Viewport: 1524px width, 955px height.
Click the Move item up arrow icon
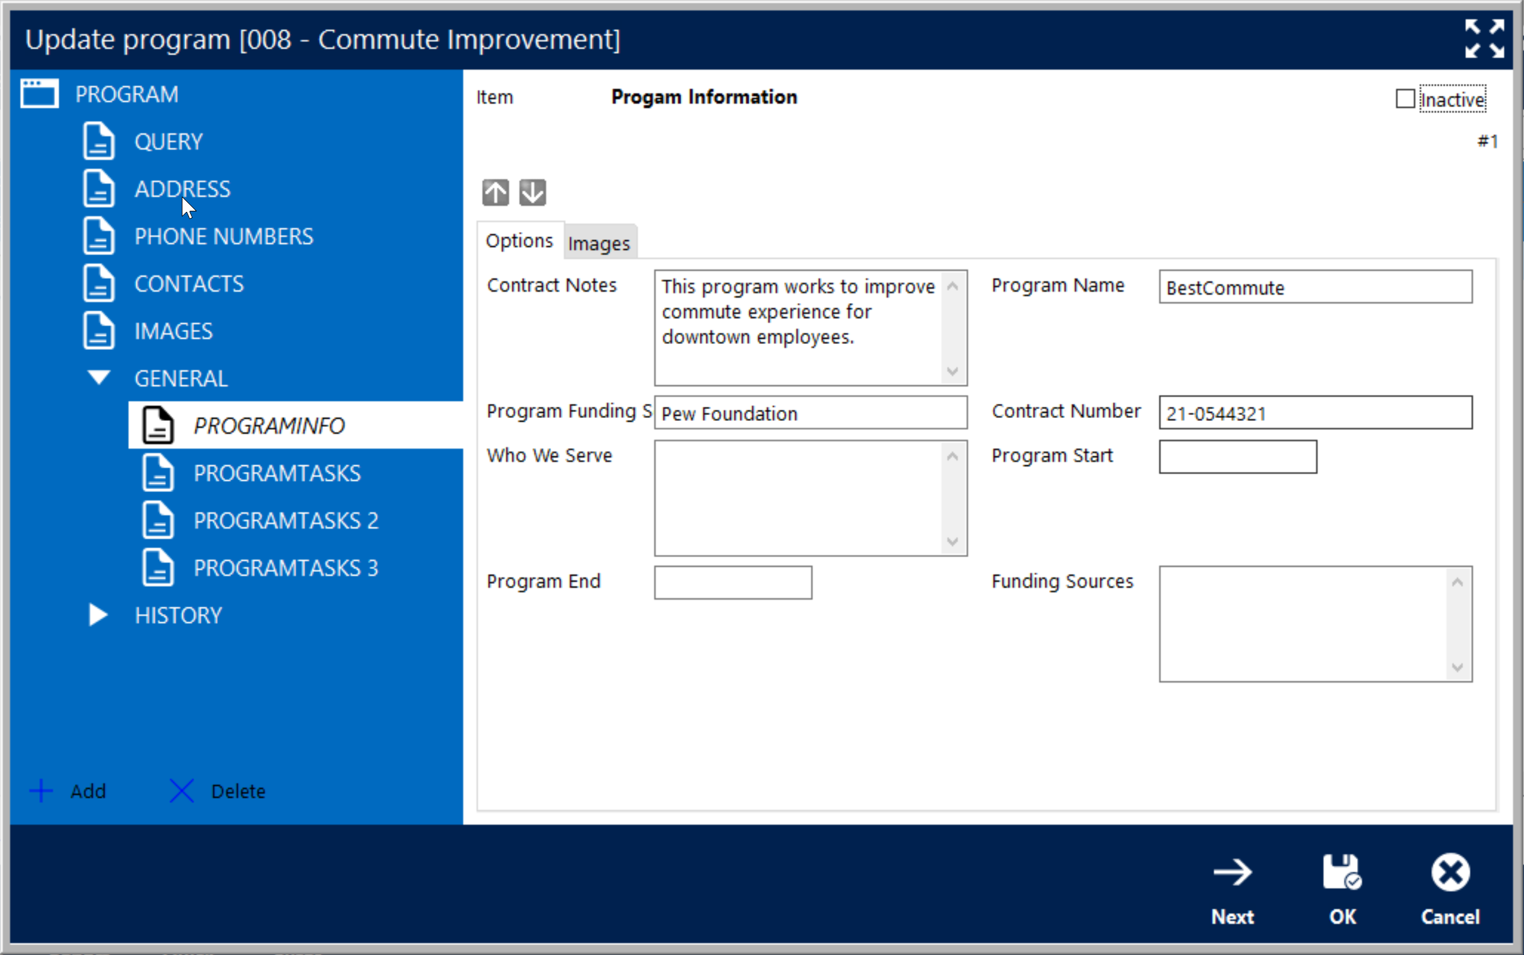496,192
